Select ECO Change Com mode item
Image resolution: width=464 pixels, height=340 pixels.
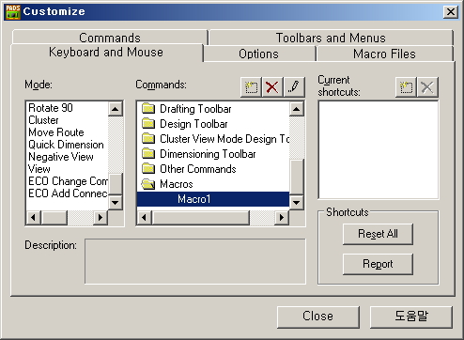[68, 181]
